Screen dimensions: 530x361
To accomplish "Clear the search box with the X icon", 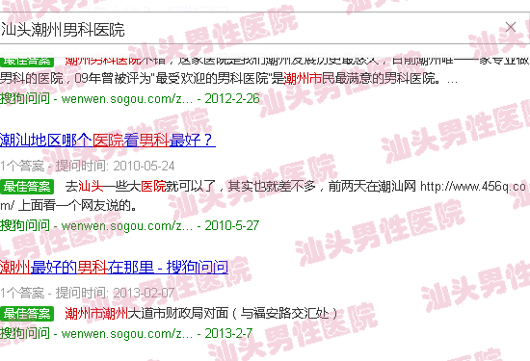I will click(x=511, y=27).
